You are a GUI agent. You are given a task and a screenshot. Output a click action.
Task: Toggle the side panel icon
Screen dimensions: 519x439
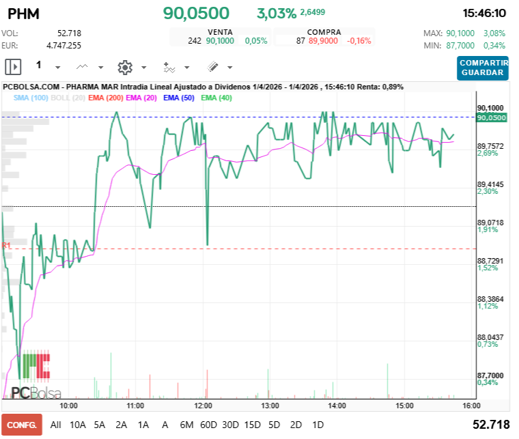pyautogui.click(x=13, y=67)
